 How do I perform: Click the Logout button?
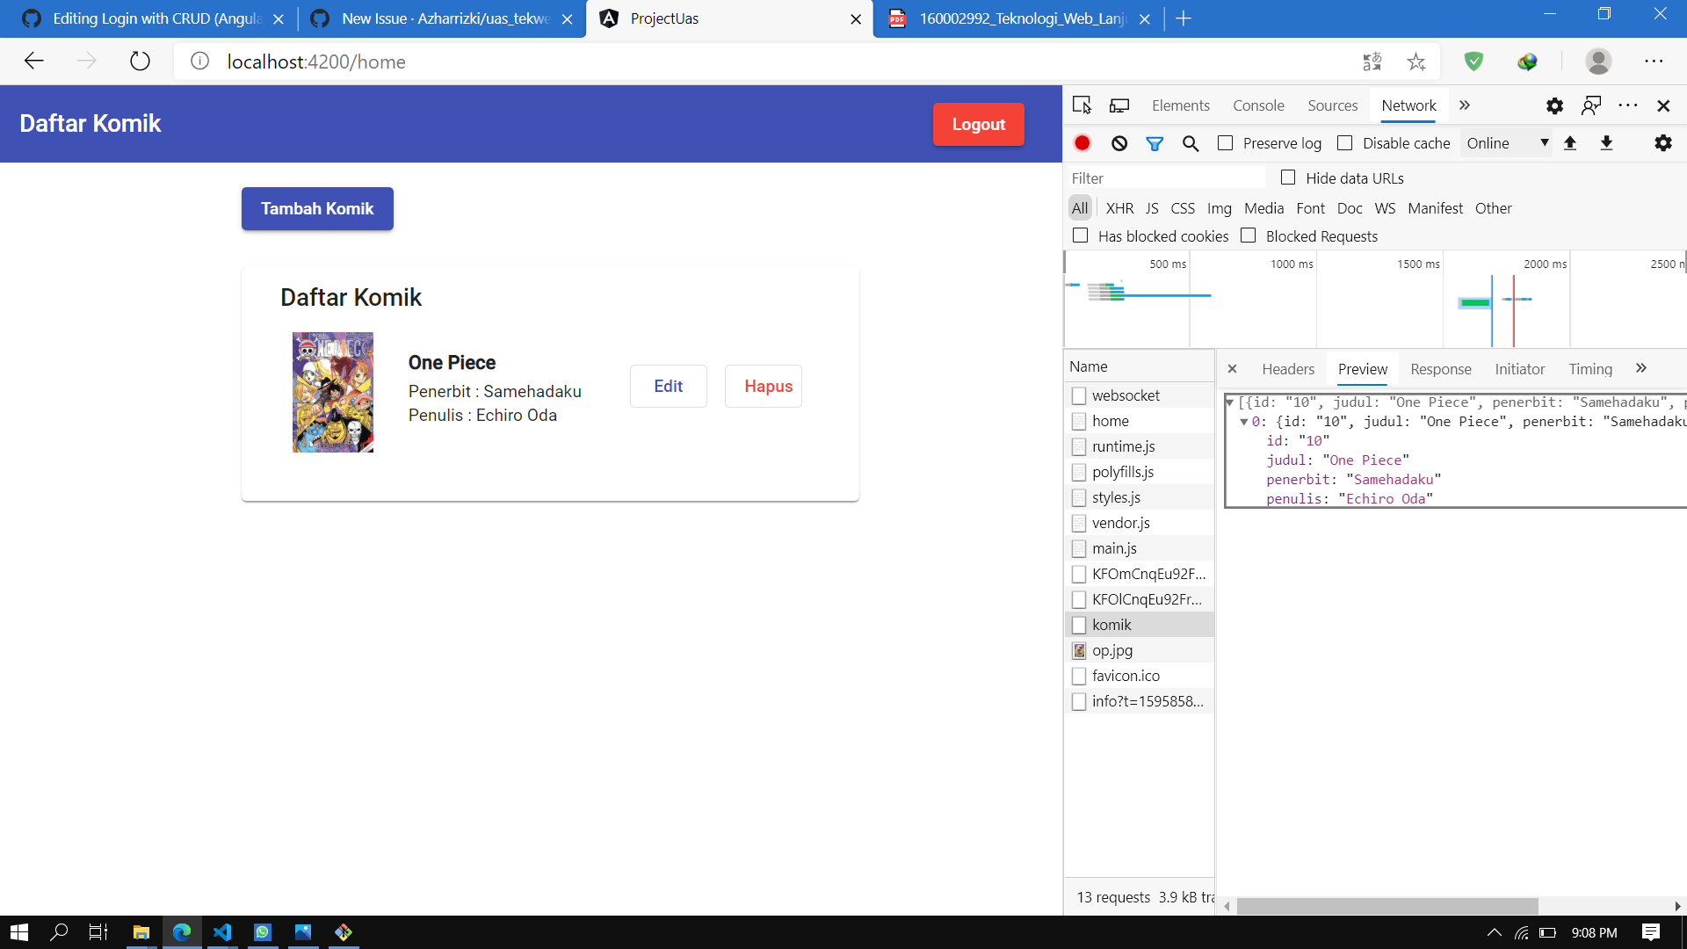tap(979, 125)
